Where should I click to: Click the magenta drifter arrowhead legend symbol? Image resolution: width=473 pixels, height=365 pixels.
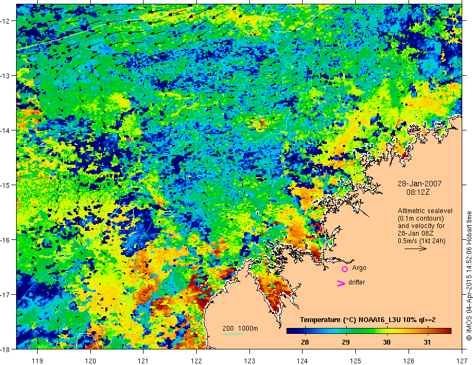[341, 283]
